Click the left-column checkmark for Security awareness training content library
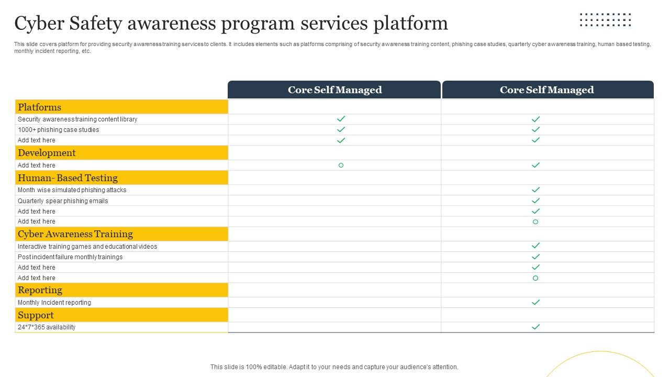670x377 pixels. coord(341,119)
